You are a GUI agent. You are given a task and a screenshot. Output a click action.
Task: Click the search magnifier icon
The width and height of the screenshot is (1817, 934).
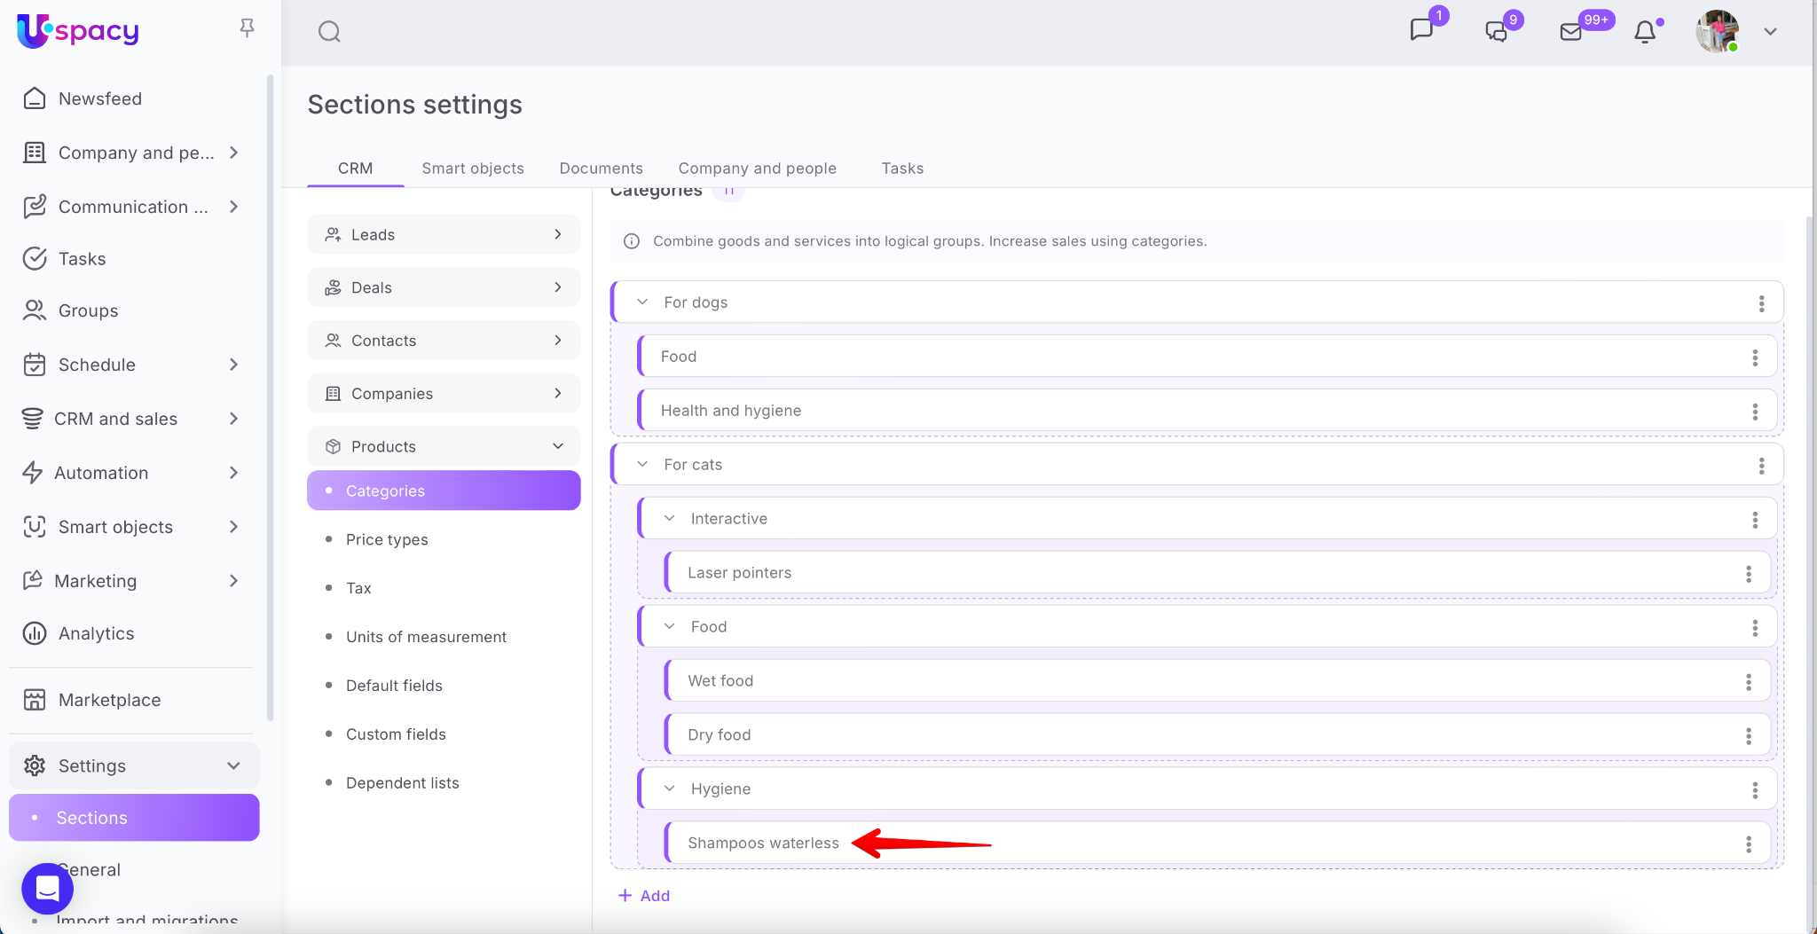329,32
